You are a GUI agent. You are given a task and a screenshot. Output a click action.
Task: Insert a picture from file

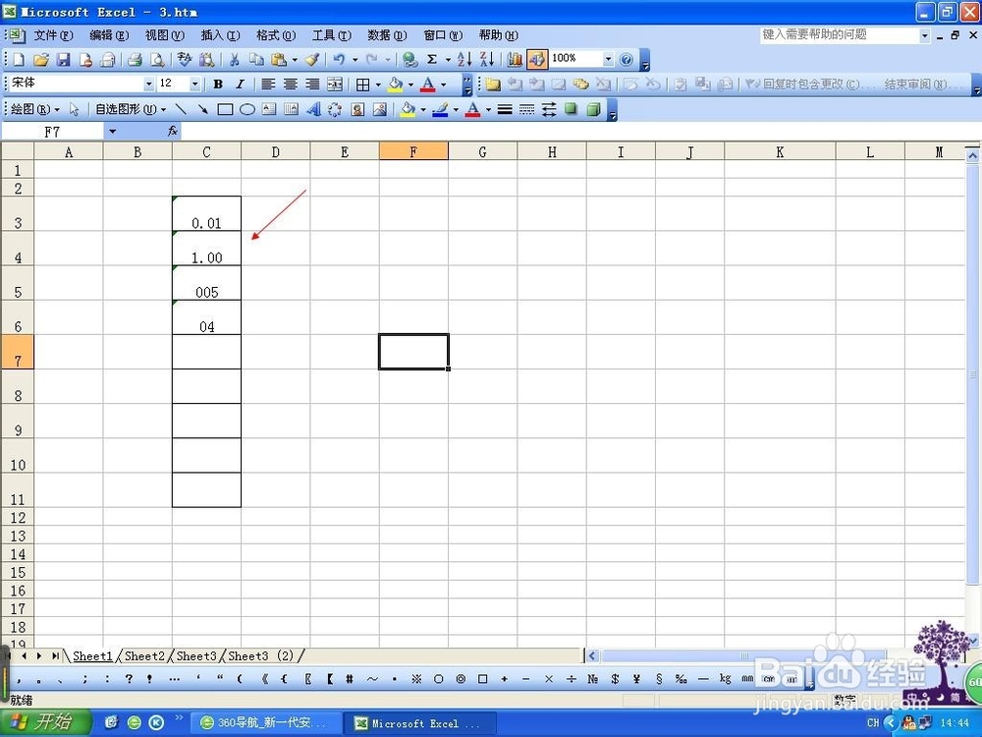click(379, 110)
